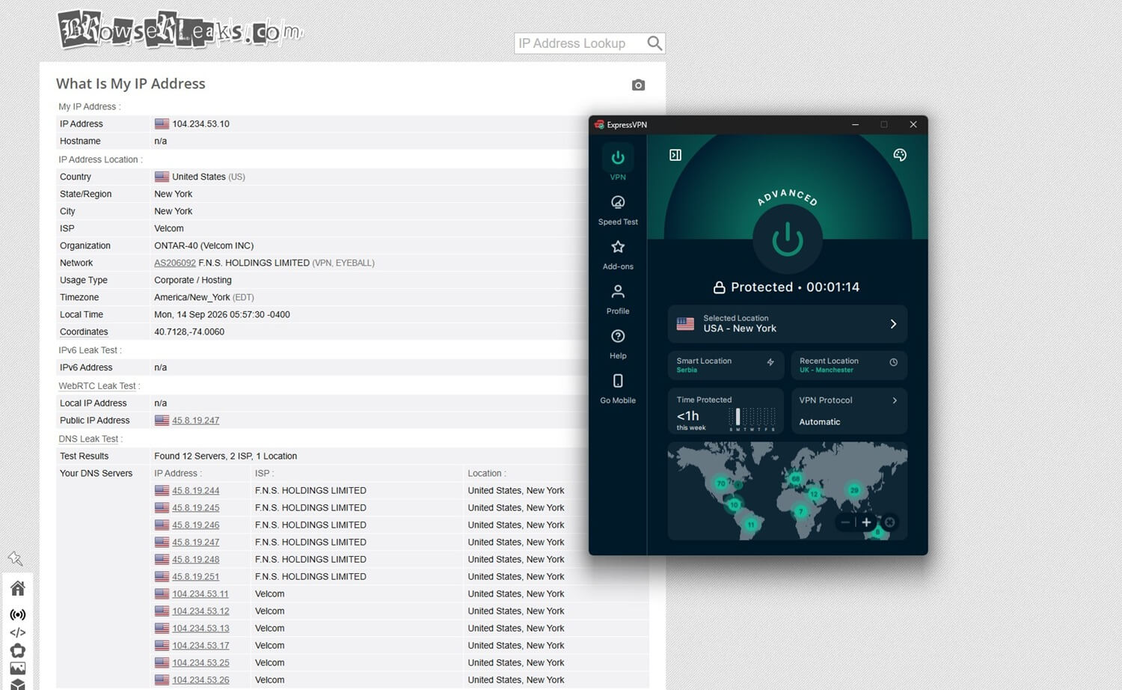This screenshot has width=1122, height=690.
Task: Open DNS server 45.8.19.244 link
Action: point(195,491)
